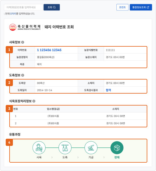Click the 번호 column header
Image resolution: width=156 pixels, height=171 pixels.
coord(16,109)
